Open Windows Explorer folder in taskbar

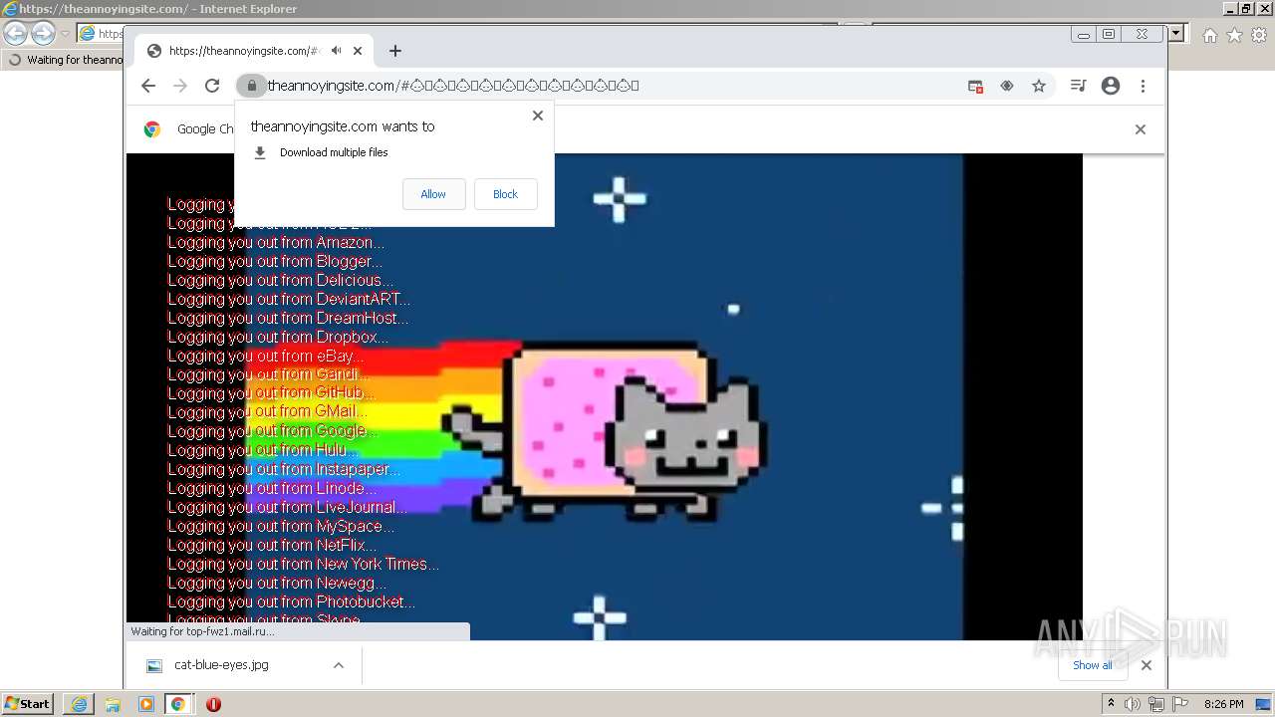click(x=113, y=704)
